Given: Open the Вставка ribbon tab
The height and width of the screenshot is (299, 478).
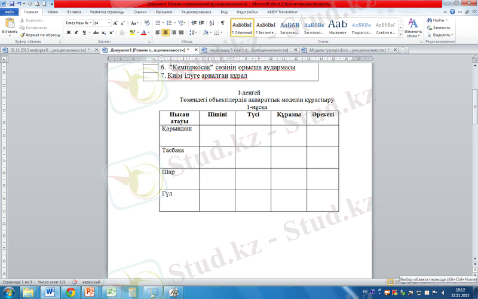Looking at the screenshot, I should [74, 11].
